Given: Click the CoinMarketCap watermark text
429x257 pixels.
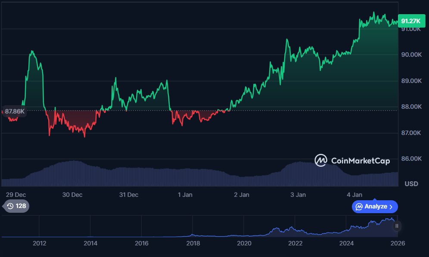Looking at the screenshot, I should tap(360, 161).
